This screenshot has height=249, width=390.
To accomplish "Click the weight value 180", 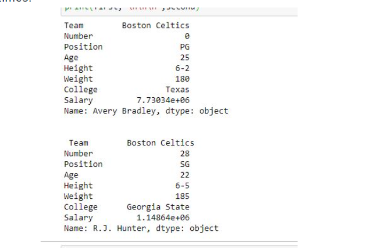I will pos(182,79).
